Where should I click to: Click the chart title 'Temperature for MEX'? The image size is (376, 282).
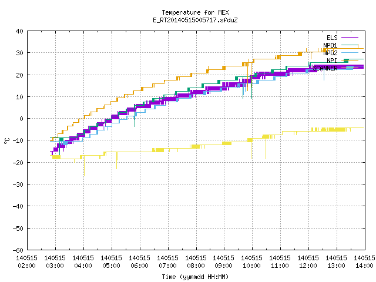195,12
